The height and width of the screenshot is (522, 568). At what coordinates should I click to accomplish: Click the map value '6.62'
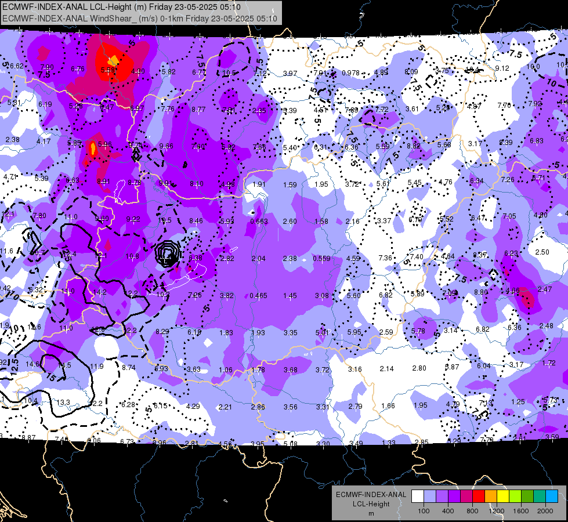(17, 66)
